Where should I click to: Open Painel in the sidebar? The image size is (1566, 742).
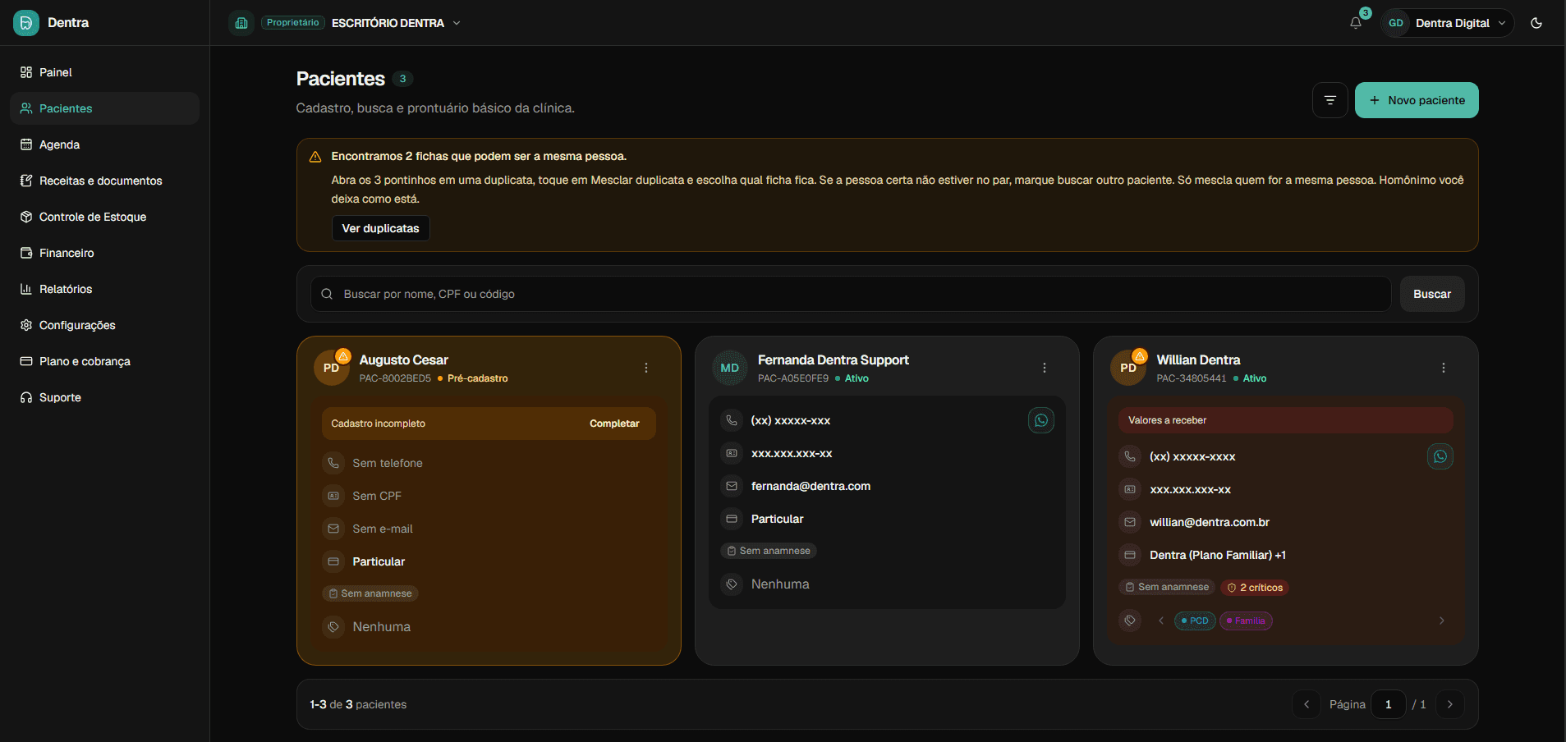click(104, 72)
